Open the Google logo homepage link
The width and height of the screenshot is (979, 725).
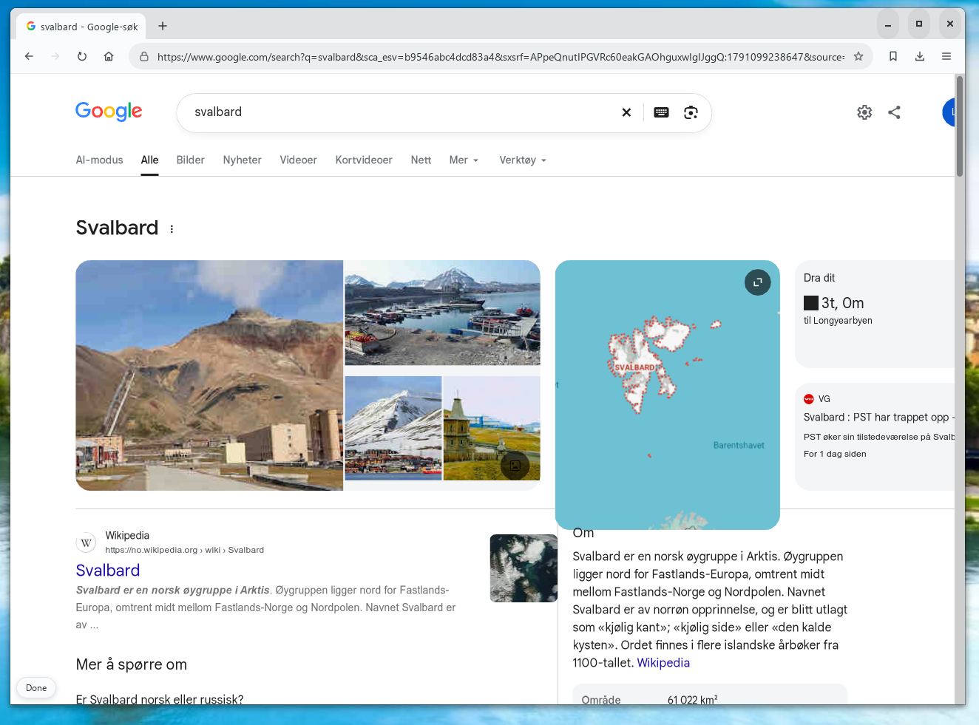tap(109, 112)
